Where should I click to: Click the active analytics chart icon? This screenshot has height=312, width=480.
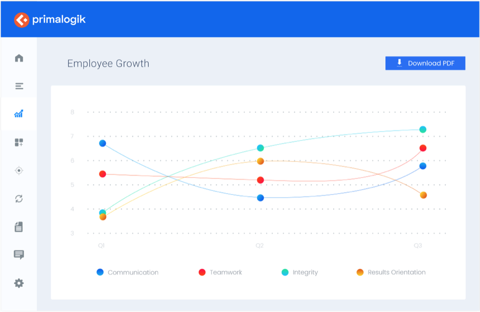[x=19, y=114]
